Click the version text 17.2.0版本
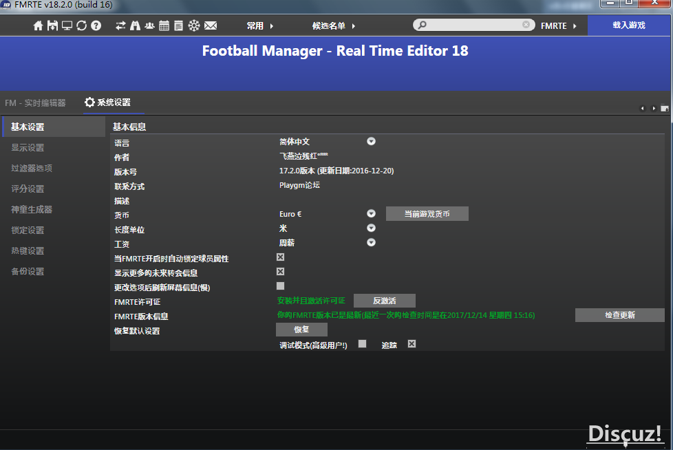The image size is (673, 450). tap(336, 171)
